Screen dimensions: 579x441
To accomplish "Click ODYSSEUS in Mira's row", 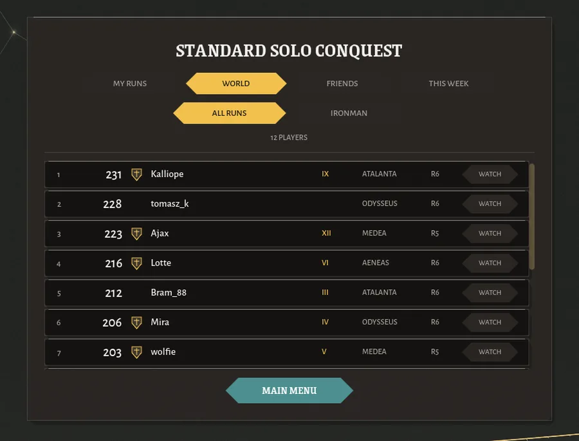I will [380, 322].
